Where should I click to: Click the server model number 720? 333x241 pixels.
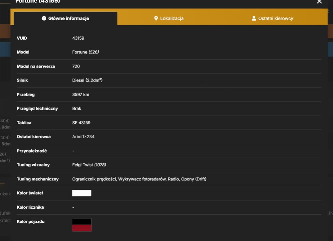(76, 67)
